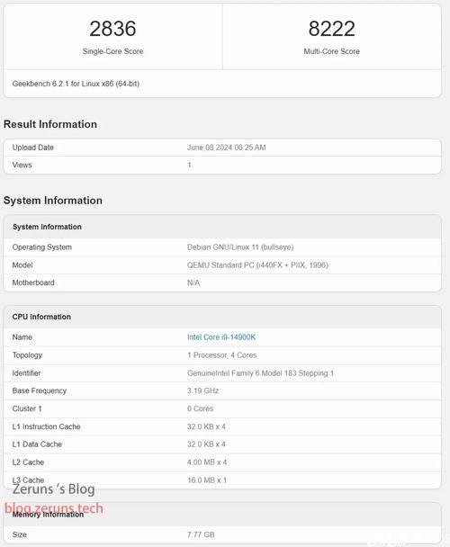Open the Intel Core i9-14900K link
Viewport: 450px width, 547px height.
pyautogui.click(x=221, y=337)
